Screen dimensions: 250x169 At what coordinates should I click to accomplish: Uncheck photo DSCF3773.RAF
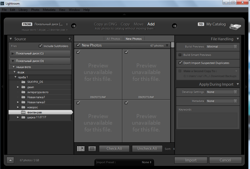point(126,52)
